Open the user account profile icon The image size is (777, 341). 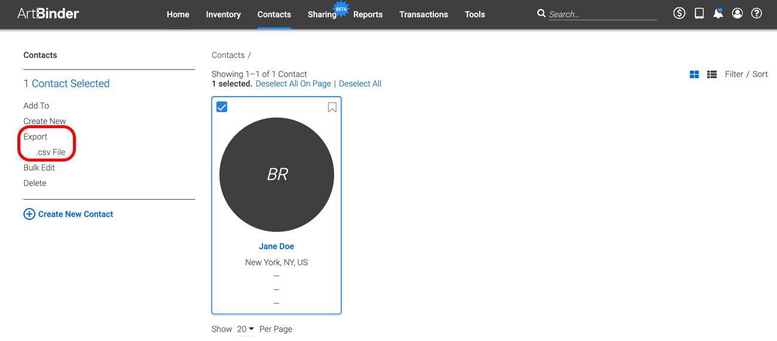(738, 13)
